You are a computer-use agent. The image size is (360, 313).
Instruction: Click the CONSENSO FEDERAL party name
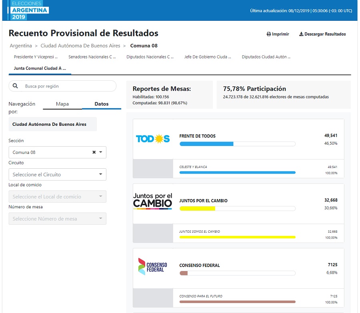[200, 265]
